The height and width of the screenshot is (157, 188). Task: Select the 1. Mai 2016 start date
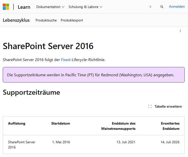pyautogui.click(x=61, y=142)
